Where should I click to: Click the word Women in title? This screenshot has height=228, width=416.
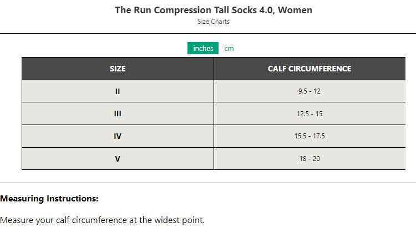coord(296,10)
